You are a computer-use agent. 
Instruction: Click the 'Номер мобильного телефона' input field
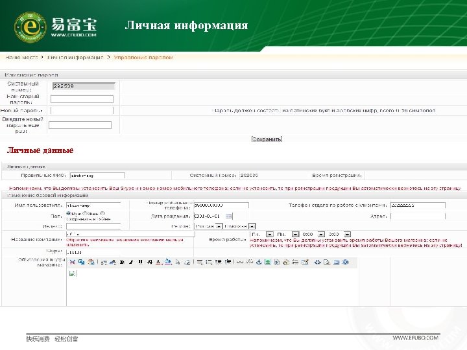pyautogui.click(x=221, y=205)
